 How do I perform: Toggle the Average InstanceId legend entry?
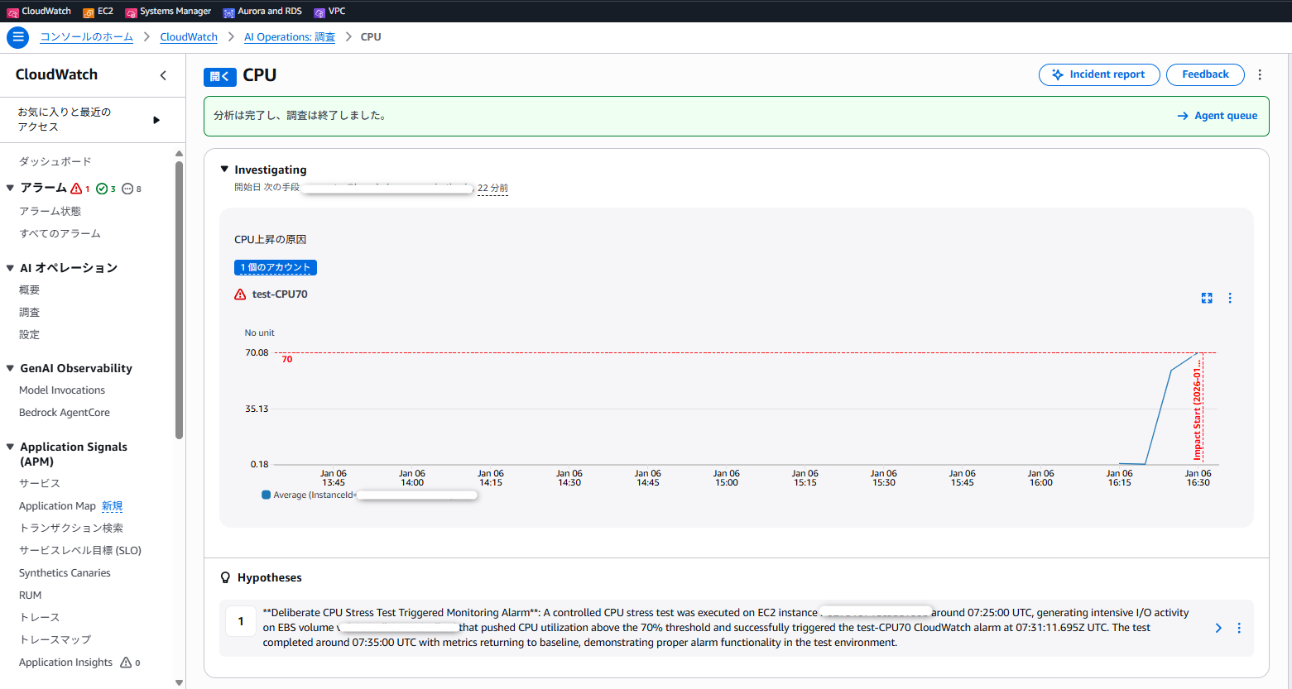coord(369,495)
